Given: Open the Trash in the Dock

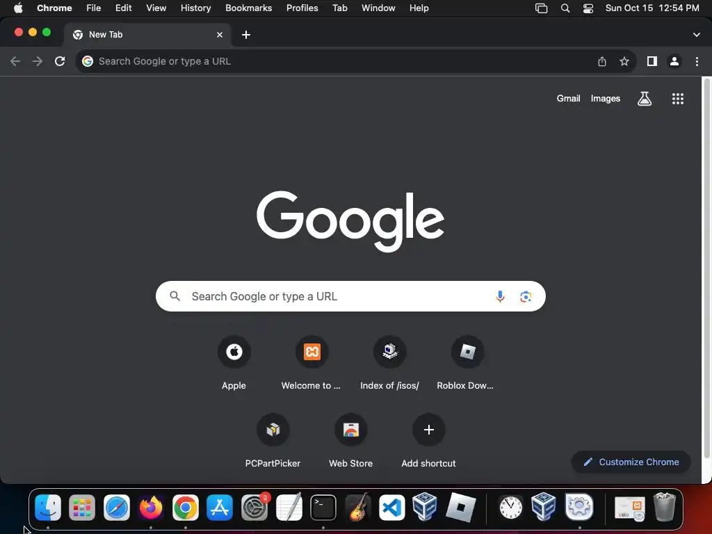Looking at the screenshot, I should 664,507.
